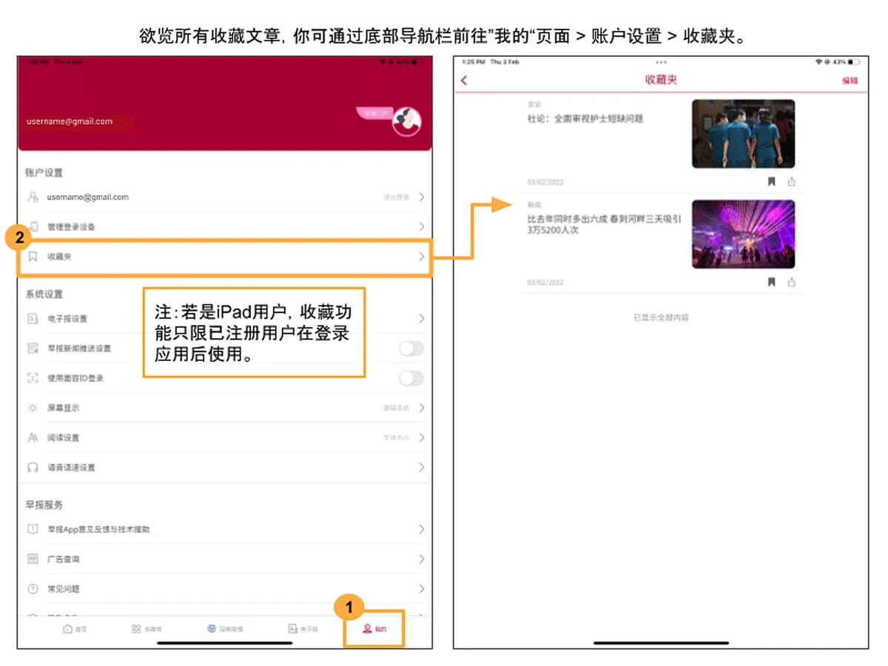Screen dimensions: 888x666
Task: Expand the 管理登录设备 row arrow
Action: (421, 226)
